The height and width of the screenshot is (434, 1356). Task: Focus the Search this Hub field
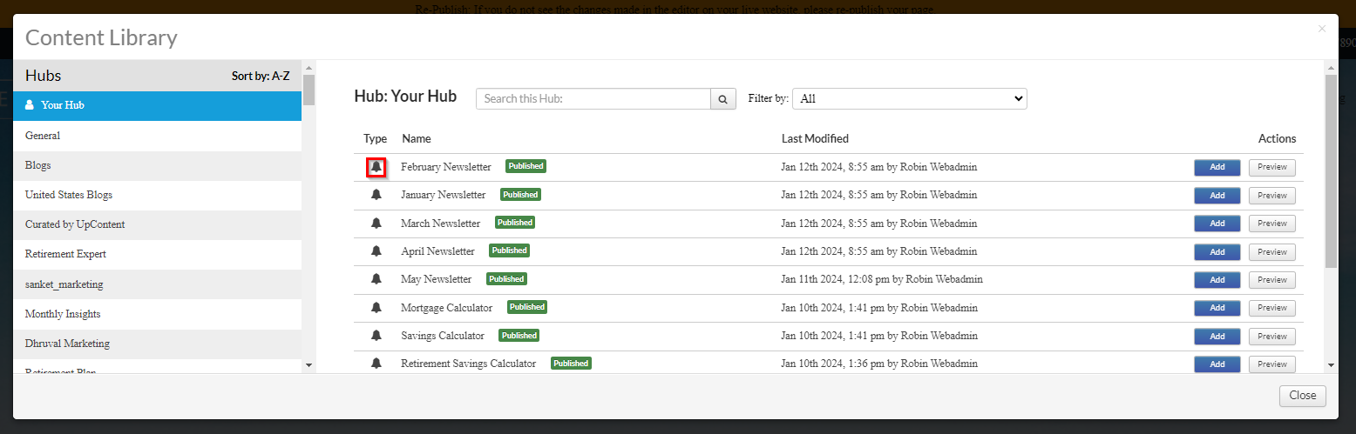pyautogui.click(x=593, y=99)
